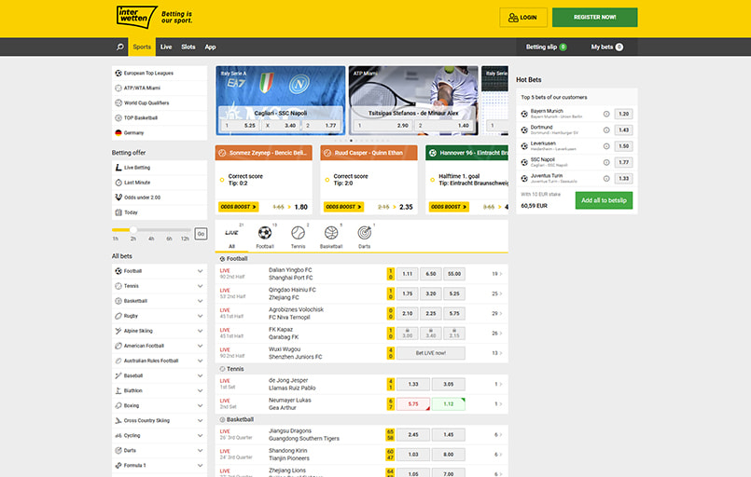Select ATP/WTA Miami tennis icon

click(x=118, y=88)
